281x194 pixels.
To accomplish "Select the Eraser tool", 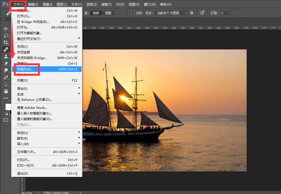I will [x=6, y=64].
